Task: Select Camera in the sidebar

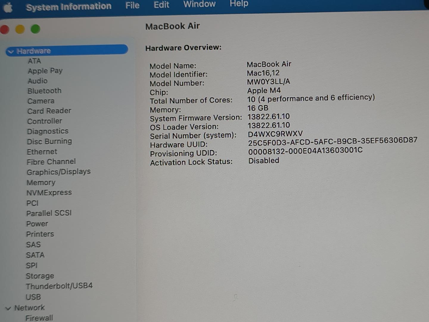Action: pos(41,101)
